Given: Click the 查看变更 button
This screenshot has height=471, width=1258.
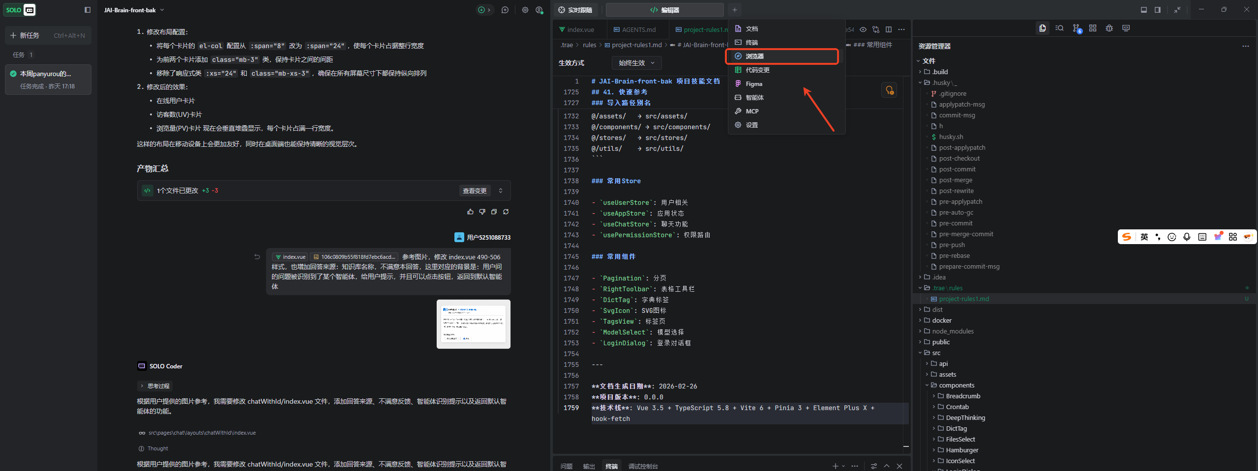Looking at the screenshot, I should click(x=474, y=191).
